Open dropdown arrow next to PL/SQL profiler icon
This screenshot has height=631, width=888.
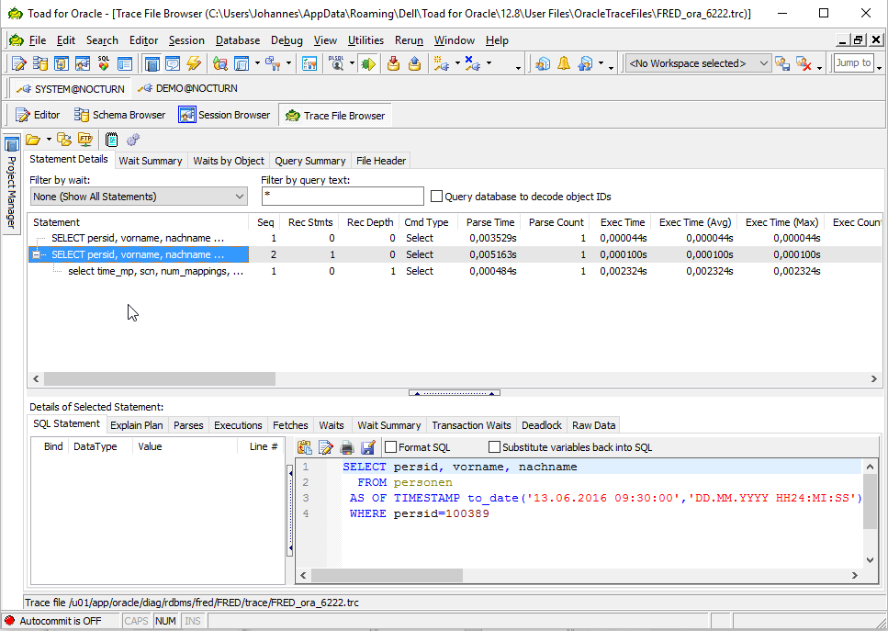[352, 63]
